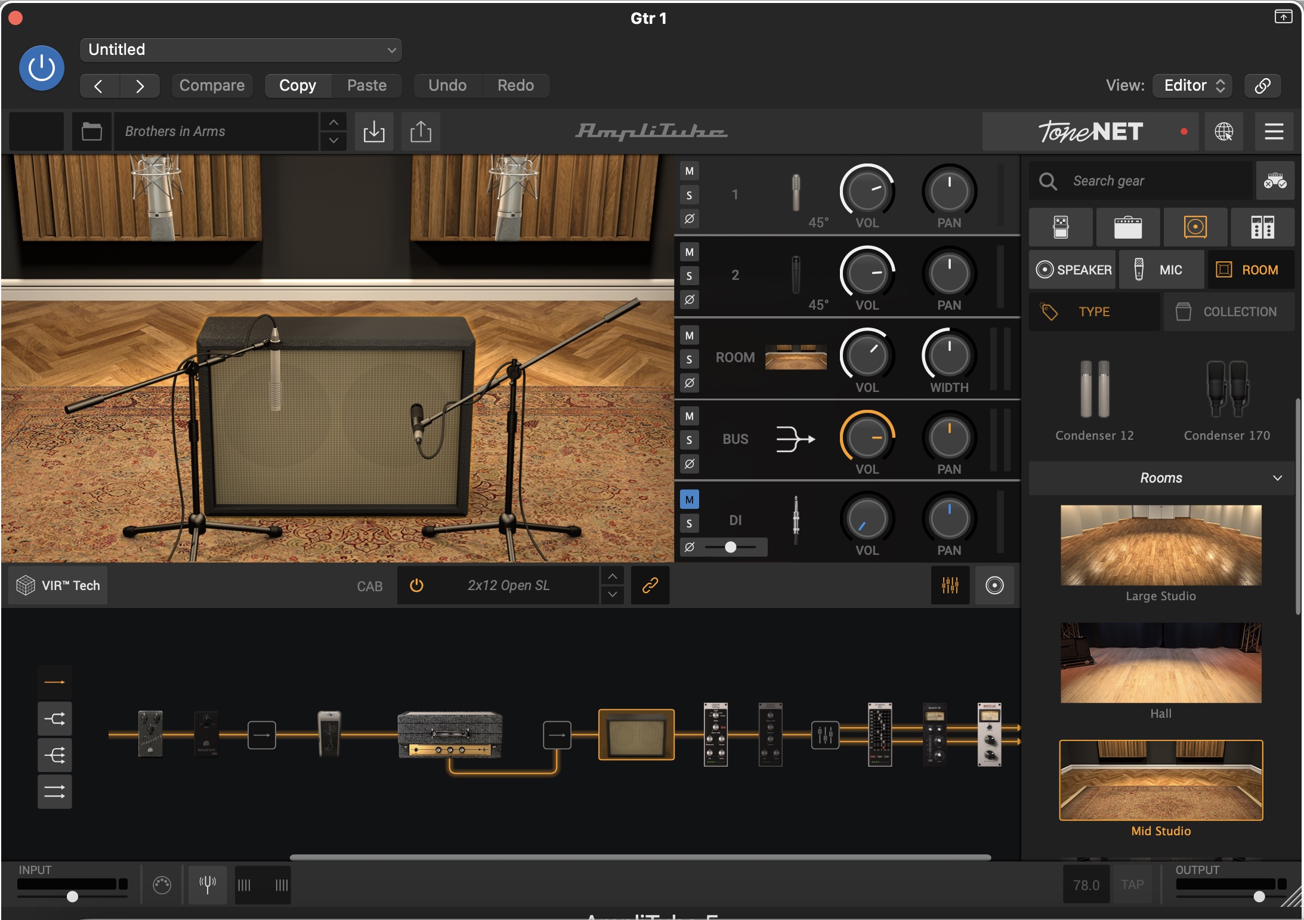Mute mic channel 1
The height and width of the screenshot is (920, 1304).
pos(690,171)
